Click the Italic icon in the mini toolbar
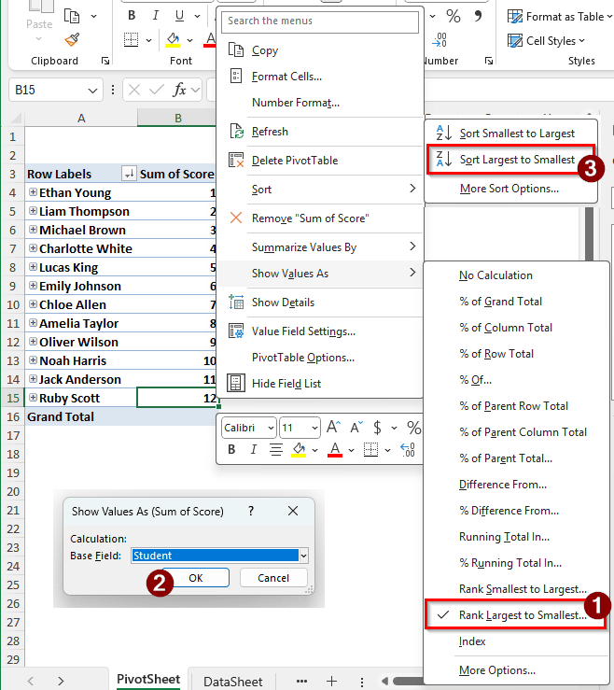614x690 pixels. point(253,450)
